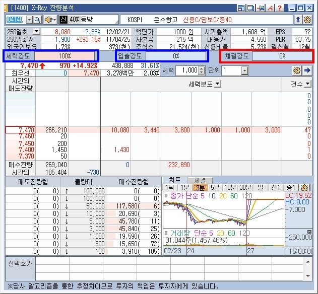Click the 세력강도 100% gauge bar

coord(65,56)
